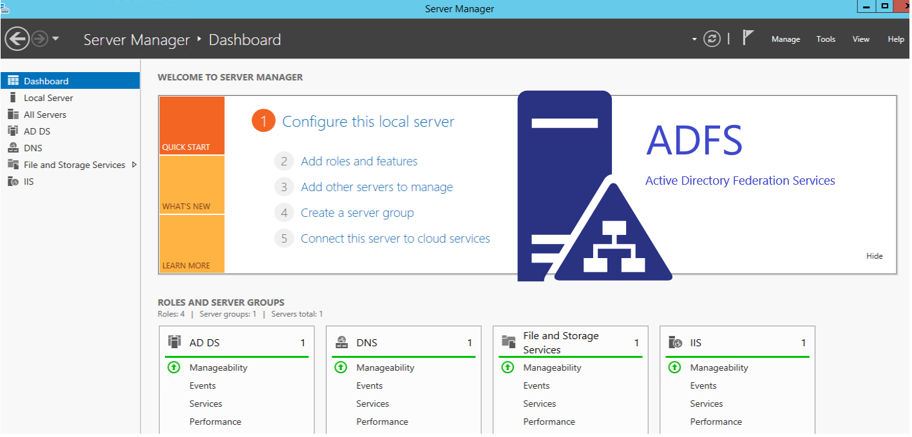Click Manageability status icon in DNS tile
The height and width of the screenshot is (437, 912).
341,367
